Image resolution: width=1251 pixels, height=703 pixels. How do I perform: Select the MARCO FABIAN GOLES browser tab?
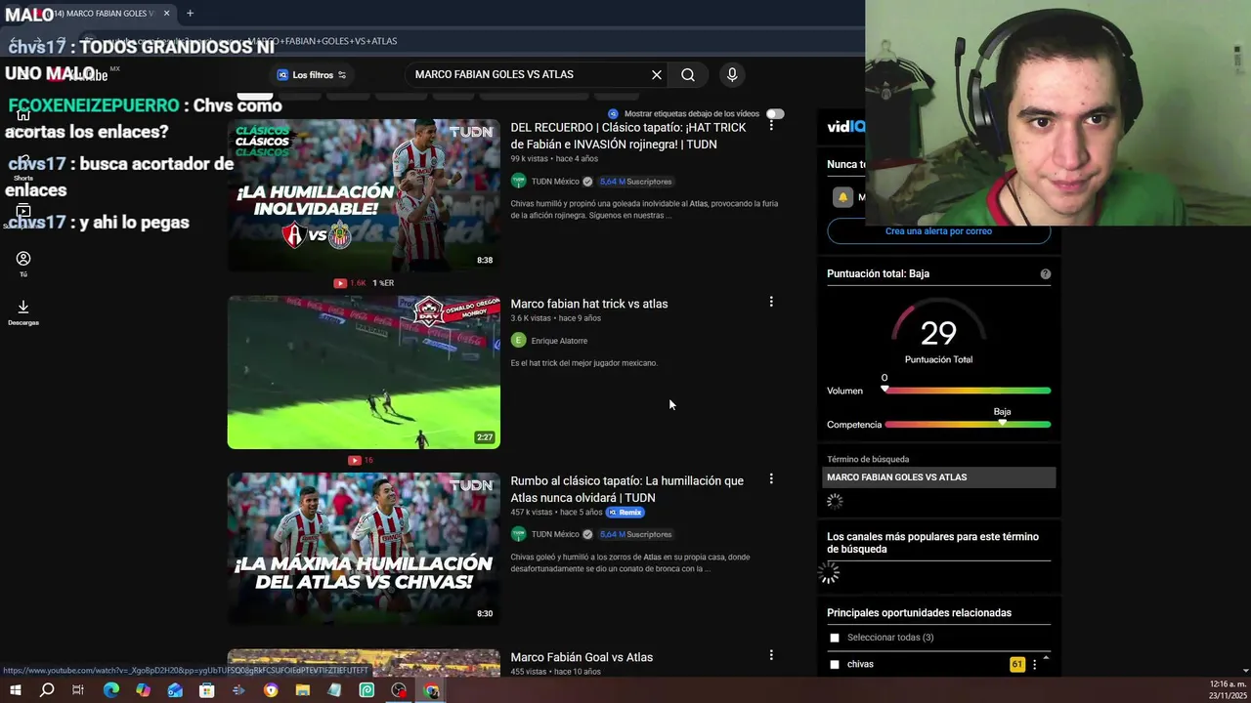[x=103, y=14]
